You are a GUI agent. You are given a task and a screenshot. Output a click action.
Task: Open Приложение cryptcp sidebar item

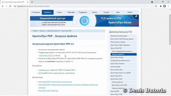click(x=123, y=42)
